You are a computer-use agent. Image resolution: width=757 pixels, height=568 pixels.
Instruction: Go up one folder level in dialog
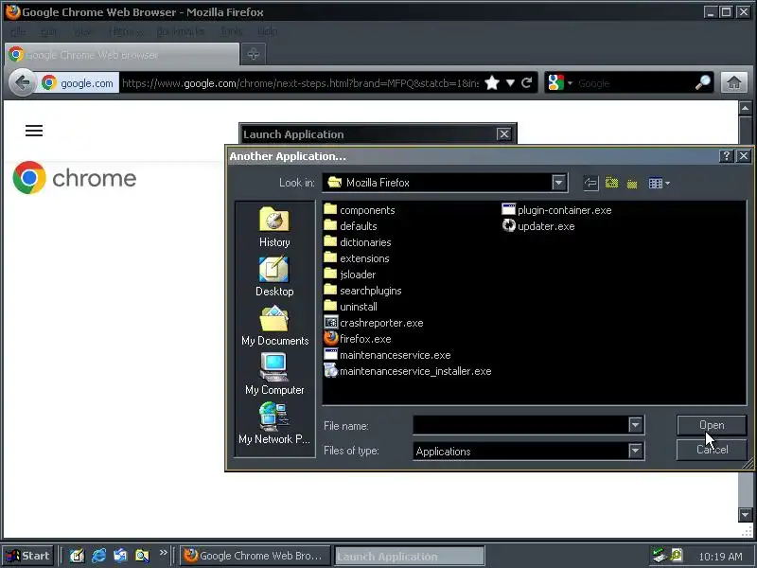pyautogui.click(x=611, y=183)
